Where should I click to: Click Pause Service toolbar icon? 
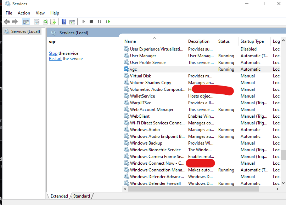(x=100, y=22)
